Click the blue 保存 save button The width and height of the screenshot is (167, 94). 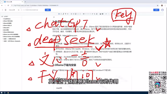pyautogui.click(x=48, y=10)
